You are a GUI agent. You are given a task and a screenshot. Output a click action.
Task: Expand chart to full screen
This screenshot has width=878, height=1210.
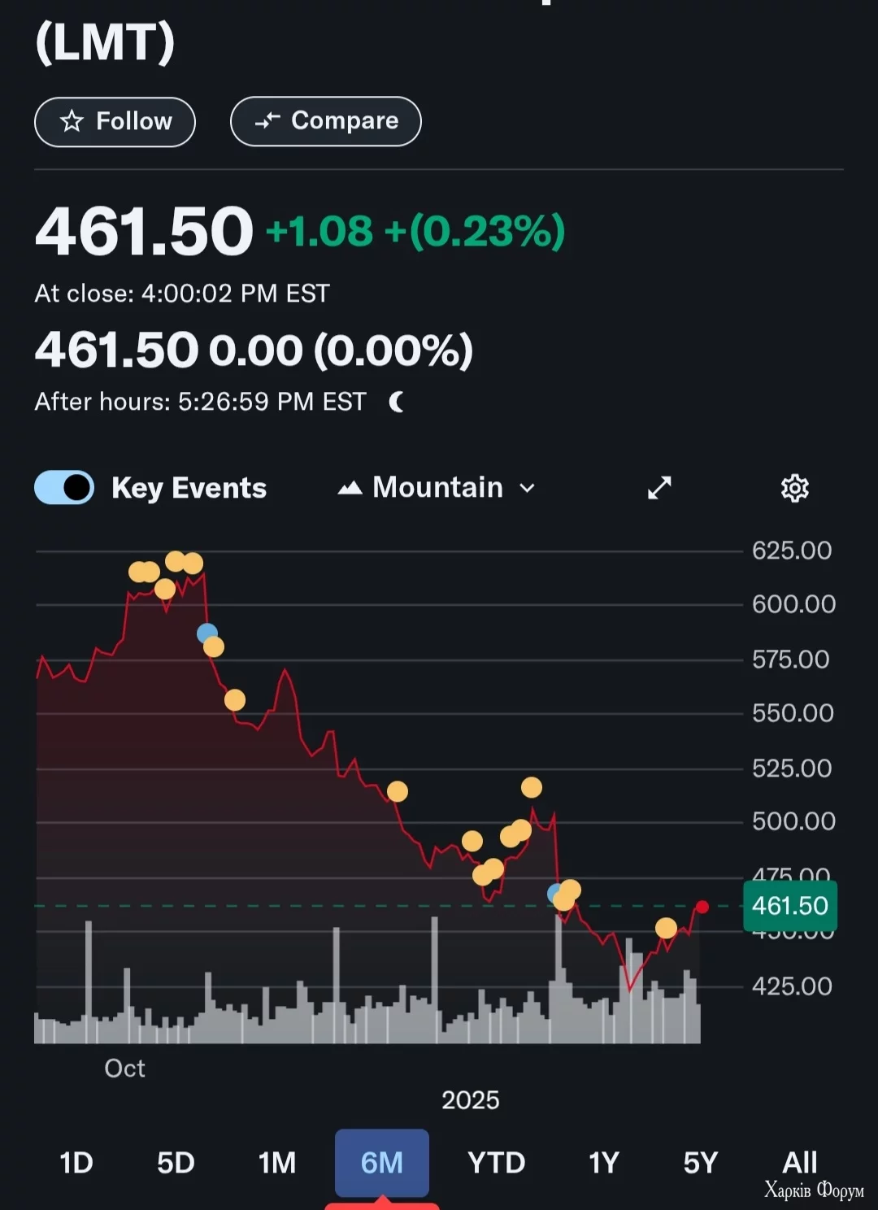tap(659, 488)
